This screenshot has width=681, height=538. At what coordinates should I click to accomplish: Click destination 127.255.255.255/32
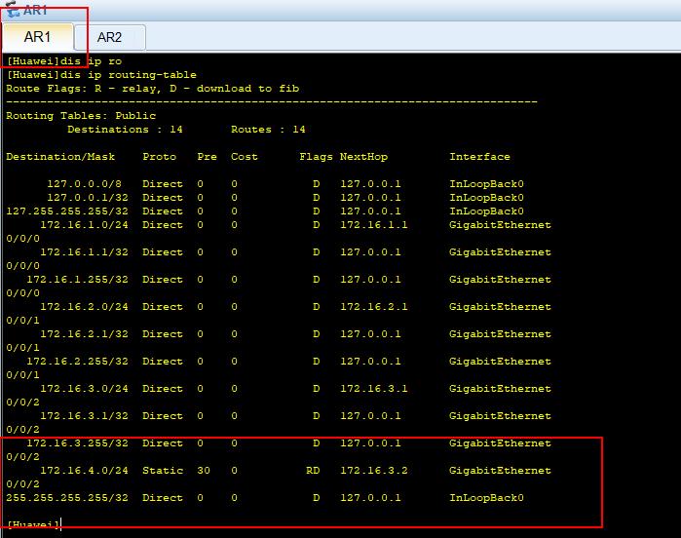click(x=67, y=211)
